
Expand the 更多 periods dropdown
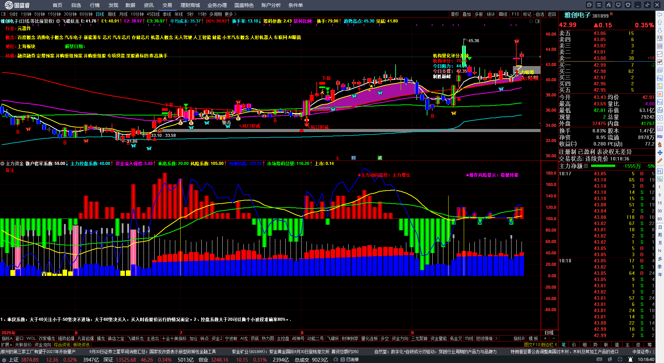pos(230,14)
